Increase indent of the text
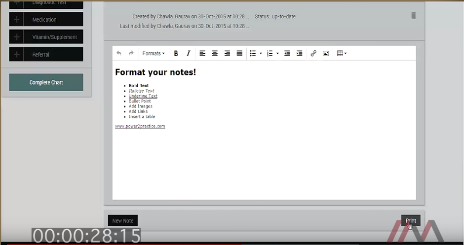464x245 pixels. [x=299, y=53]
